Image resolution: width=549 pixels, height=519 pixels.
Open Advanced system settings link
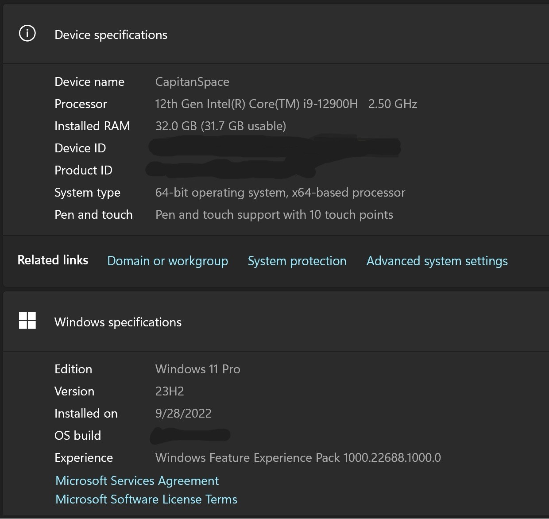tap(437, 261)
